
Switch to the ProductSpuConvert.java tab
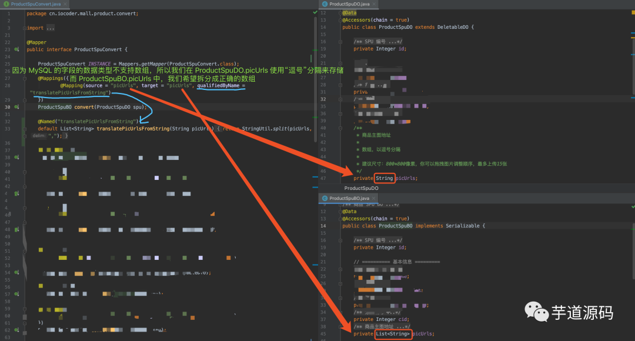(x=35, y=4)
